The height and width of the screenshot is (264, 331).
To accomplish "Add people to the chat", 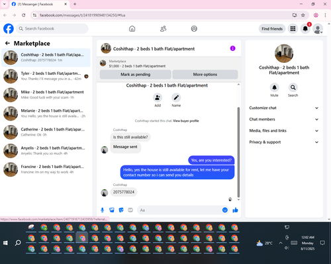I will [x=158, y=97].
